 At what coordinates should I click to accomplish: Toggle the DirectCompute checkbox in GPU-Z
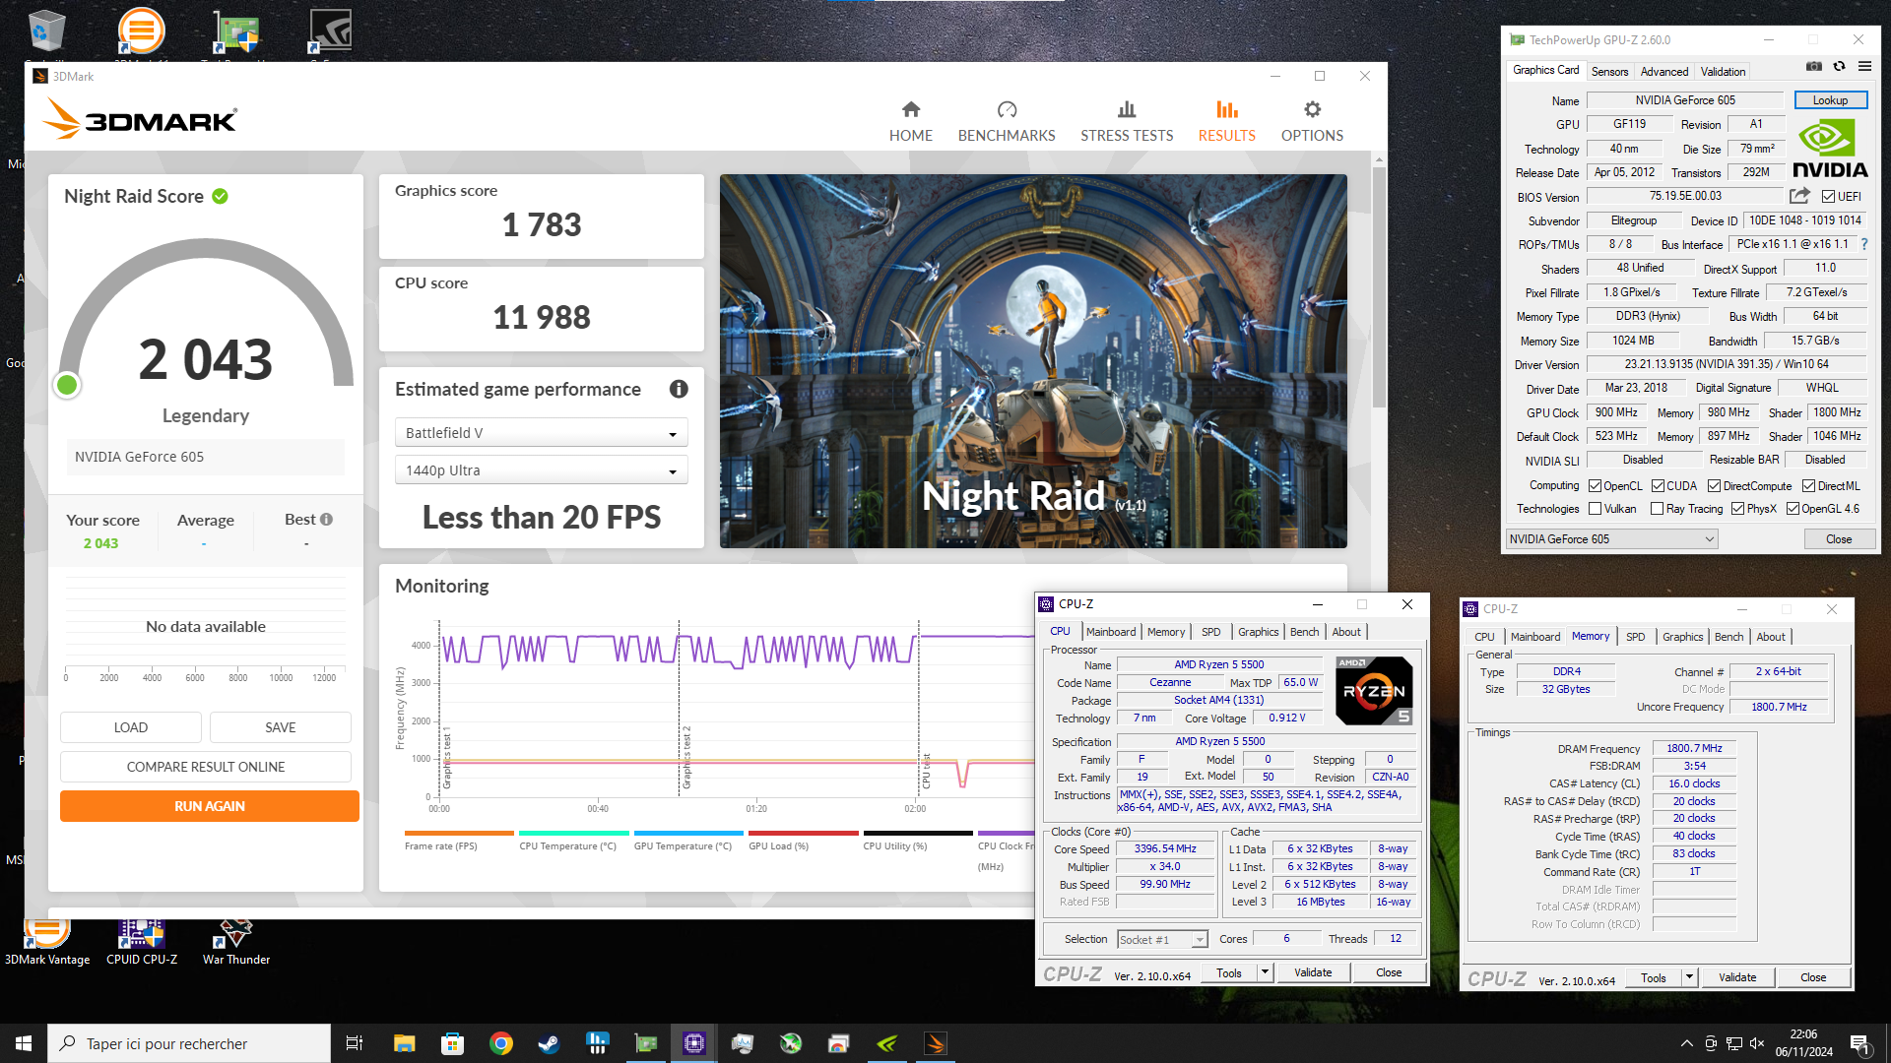(x=1714, y=486)
